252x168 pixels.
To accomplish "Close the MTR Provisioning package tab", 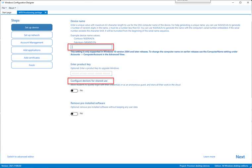I will pos(46,13).
